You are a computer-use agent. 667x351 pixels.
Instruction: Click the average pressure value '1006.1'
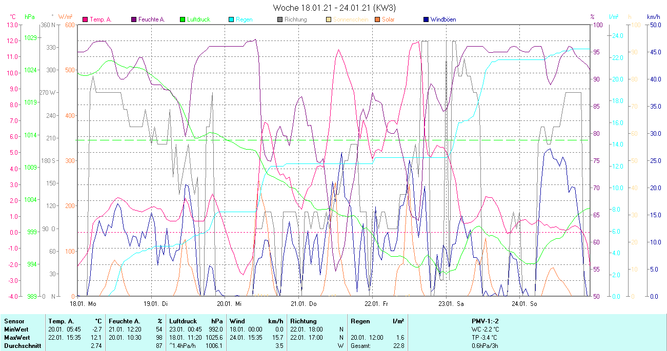tap(214, 346)
